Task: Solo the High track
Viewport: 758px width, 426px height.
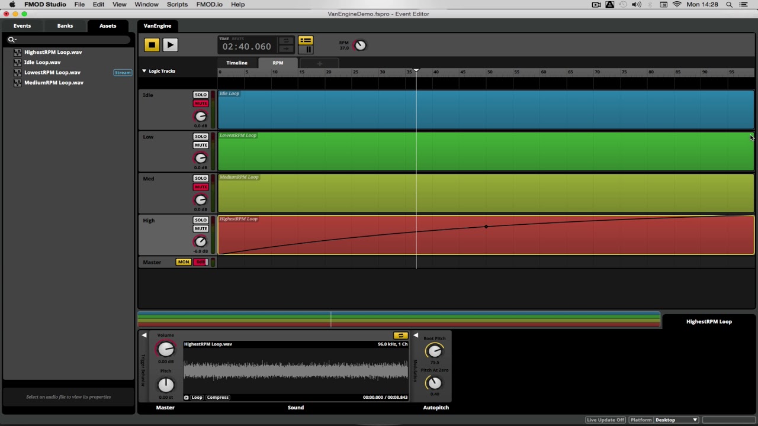Action: pos(201,220)
